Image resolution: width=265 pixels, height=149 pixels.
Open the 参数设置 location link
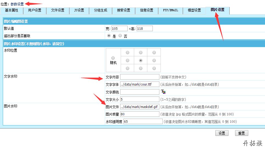click(17, 4)
